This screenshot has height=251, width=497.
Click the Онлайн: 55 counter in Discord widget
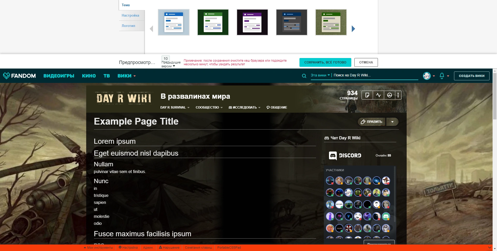383,155
